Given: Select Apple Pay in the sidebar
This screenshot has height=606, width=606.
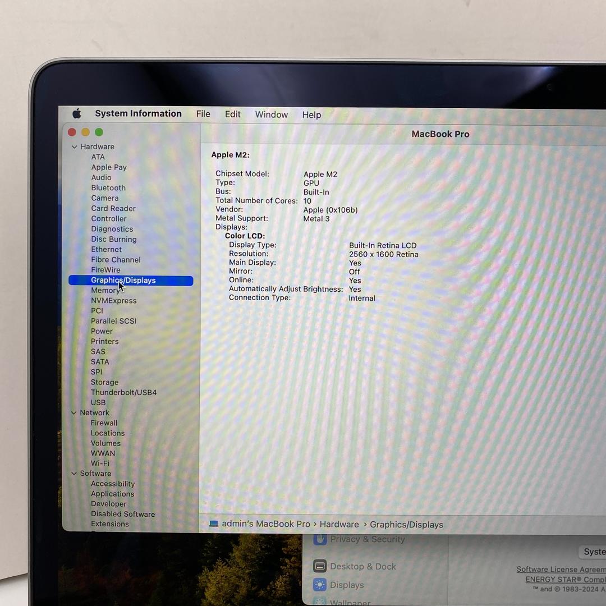Looking at the screenshot, I should pyautogui.click(x=109, y=167).
